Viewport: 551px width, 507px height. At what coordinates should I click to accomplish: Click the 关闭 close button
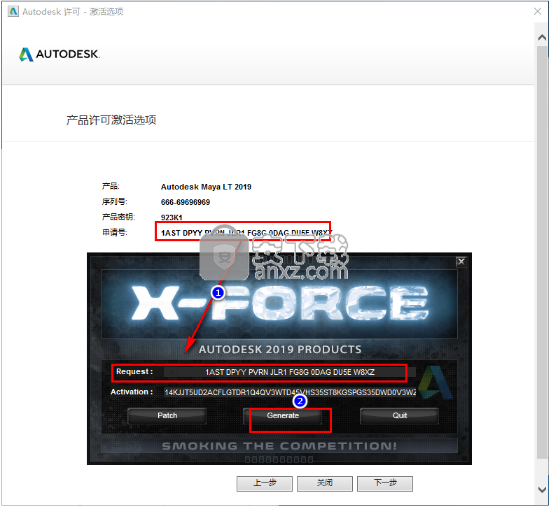[x=325, y=483]
